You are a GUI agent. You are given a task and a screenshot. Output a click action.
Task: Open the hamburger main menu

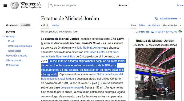[x=5, y=6]
